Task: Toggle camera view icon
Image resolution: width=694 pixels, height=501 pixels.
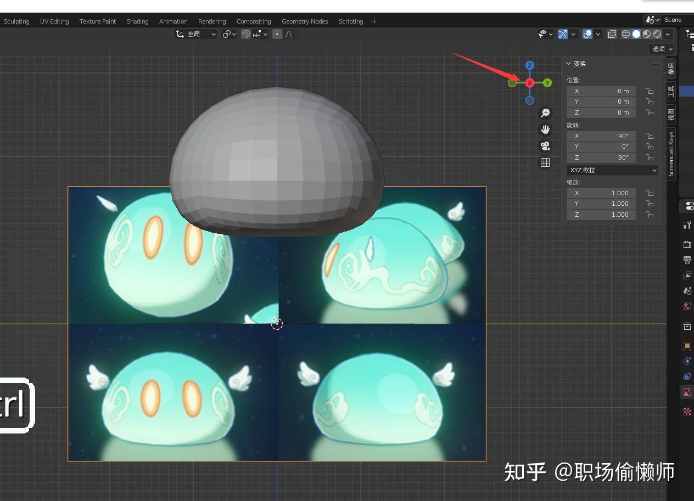Action: (545, 146)
